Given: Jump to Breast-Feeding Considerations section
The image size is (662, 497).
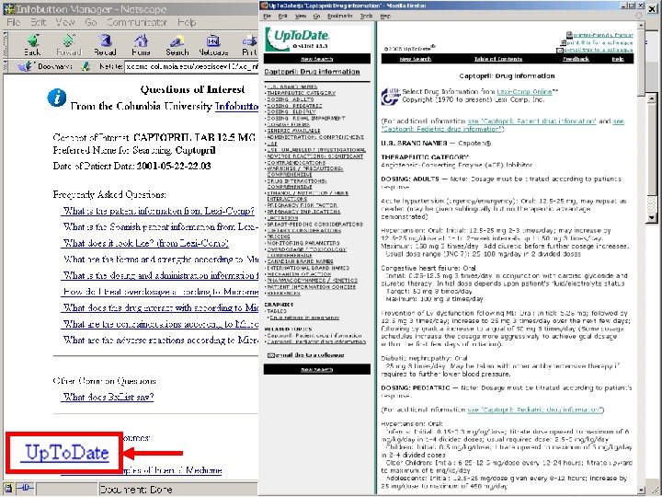Looking at the screenshot, I should (x=314, y=225).
